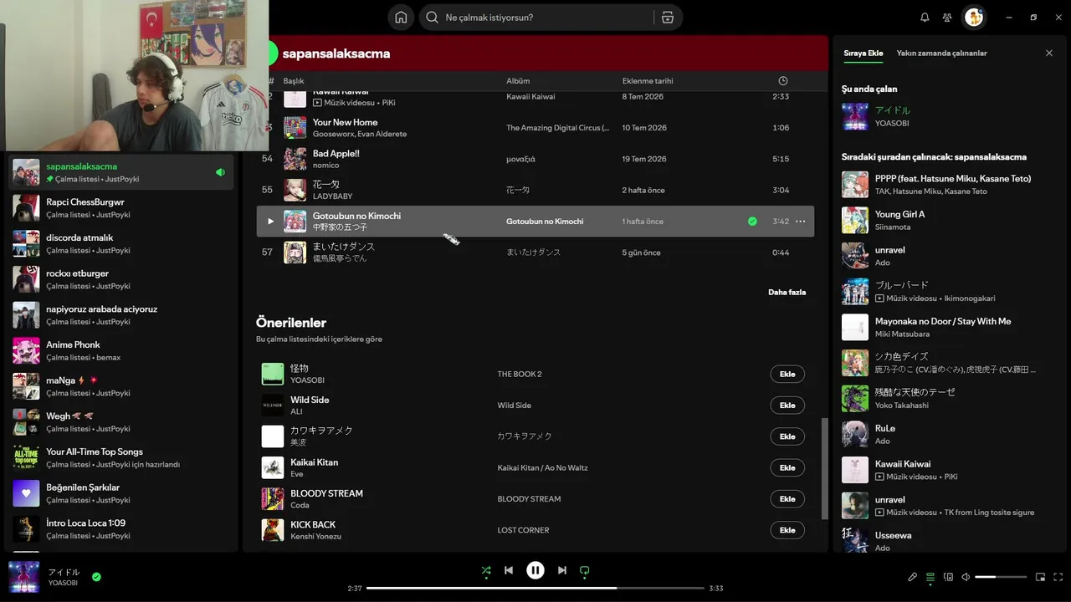Select Your New Home track row
The height and width of the screenshot is (602, 1071).
point(535,128)
